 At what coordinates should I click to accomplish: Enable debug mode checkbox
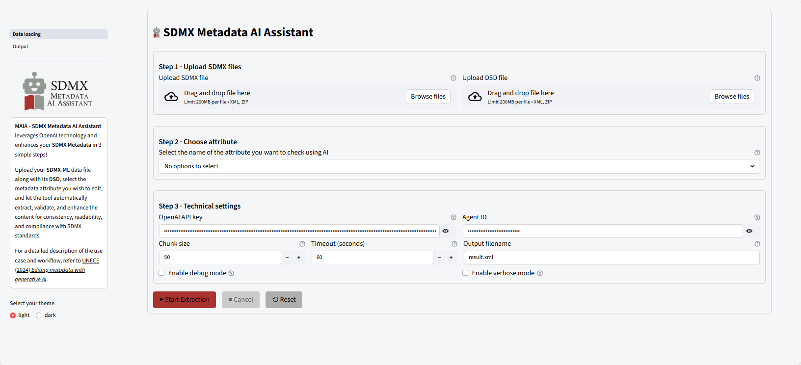point(161,273)
